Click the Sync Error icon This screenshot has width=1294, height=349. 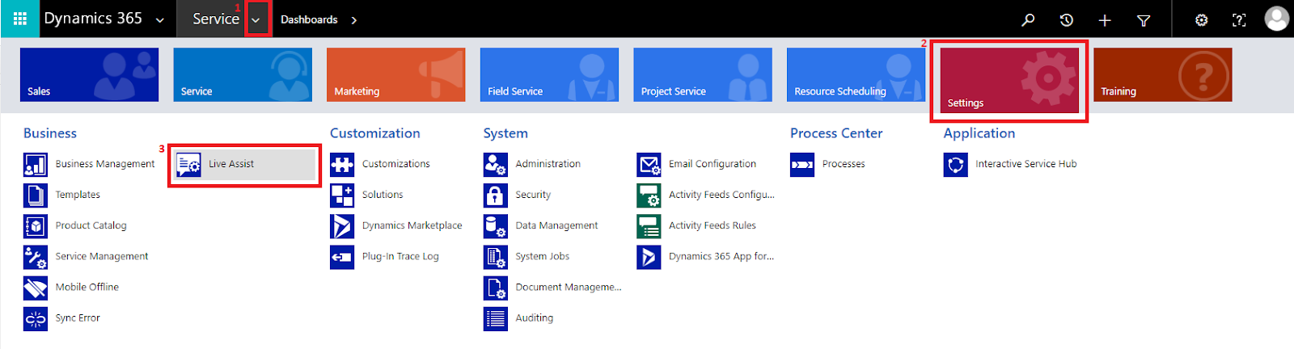[36, 318]
